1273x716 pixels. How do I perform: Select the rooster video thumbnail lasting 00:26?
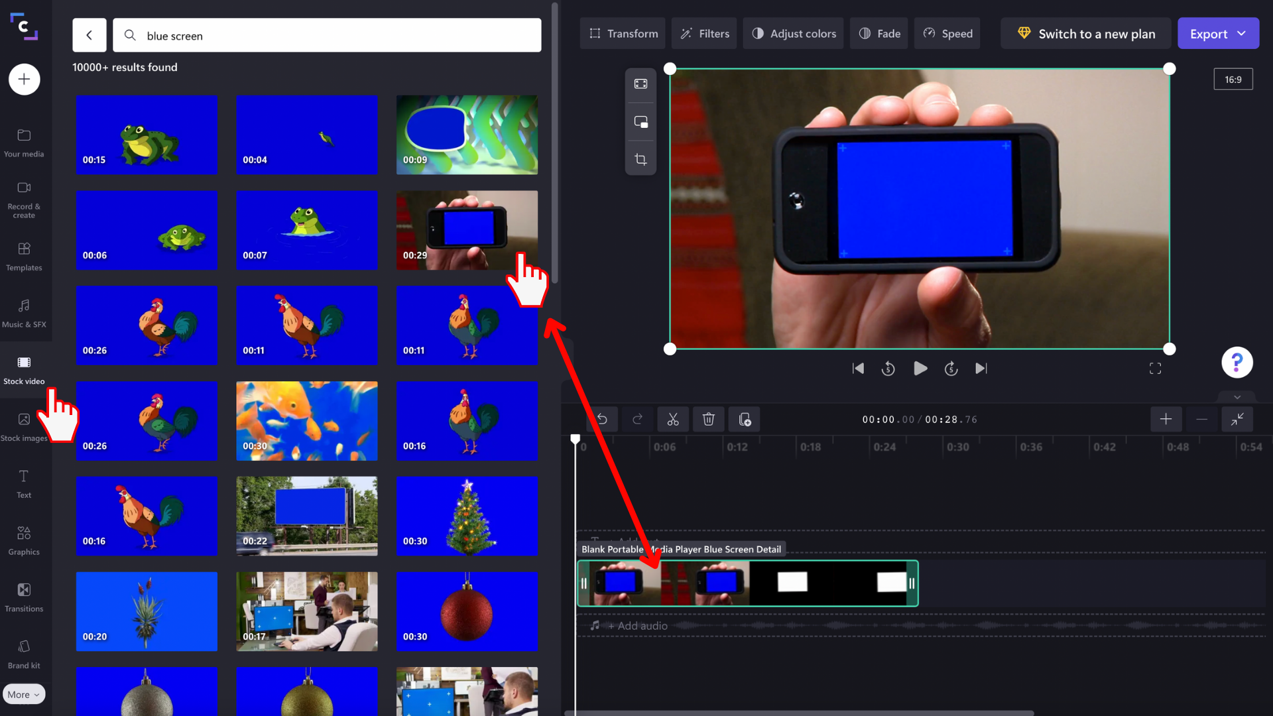[x=147, y=326]
